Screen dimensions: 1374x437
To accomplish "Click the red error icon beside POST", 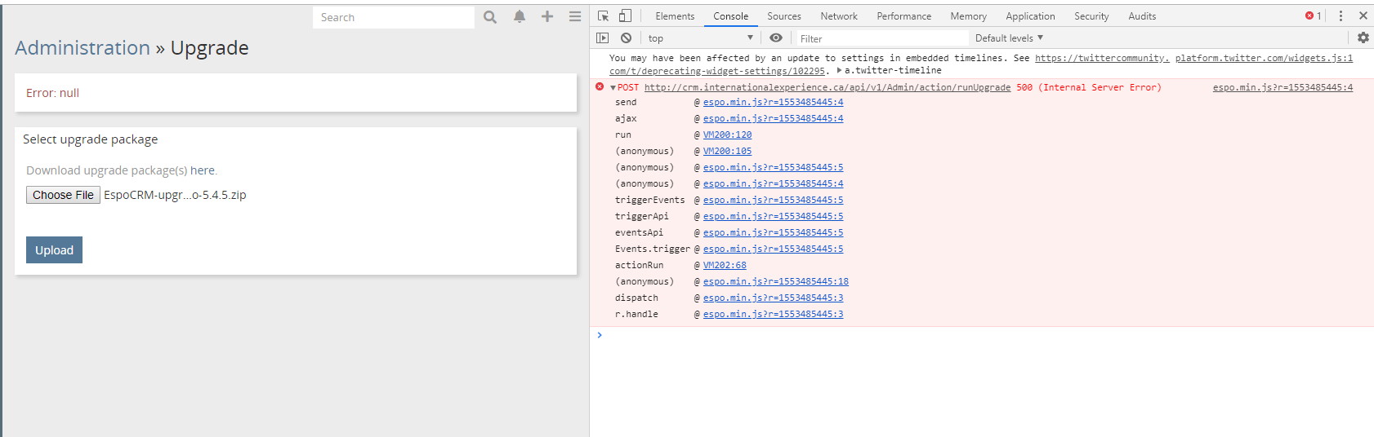I will pos(600,86).
